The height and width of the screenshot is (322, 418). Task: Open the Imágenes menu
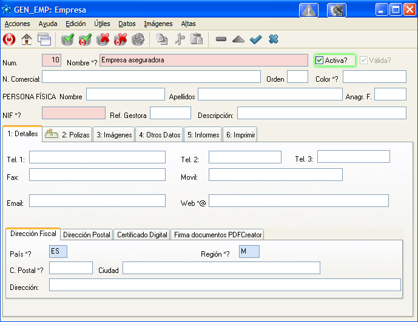point(158,24)
